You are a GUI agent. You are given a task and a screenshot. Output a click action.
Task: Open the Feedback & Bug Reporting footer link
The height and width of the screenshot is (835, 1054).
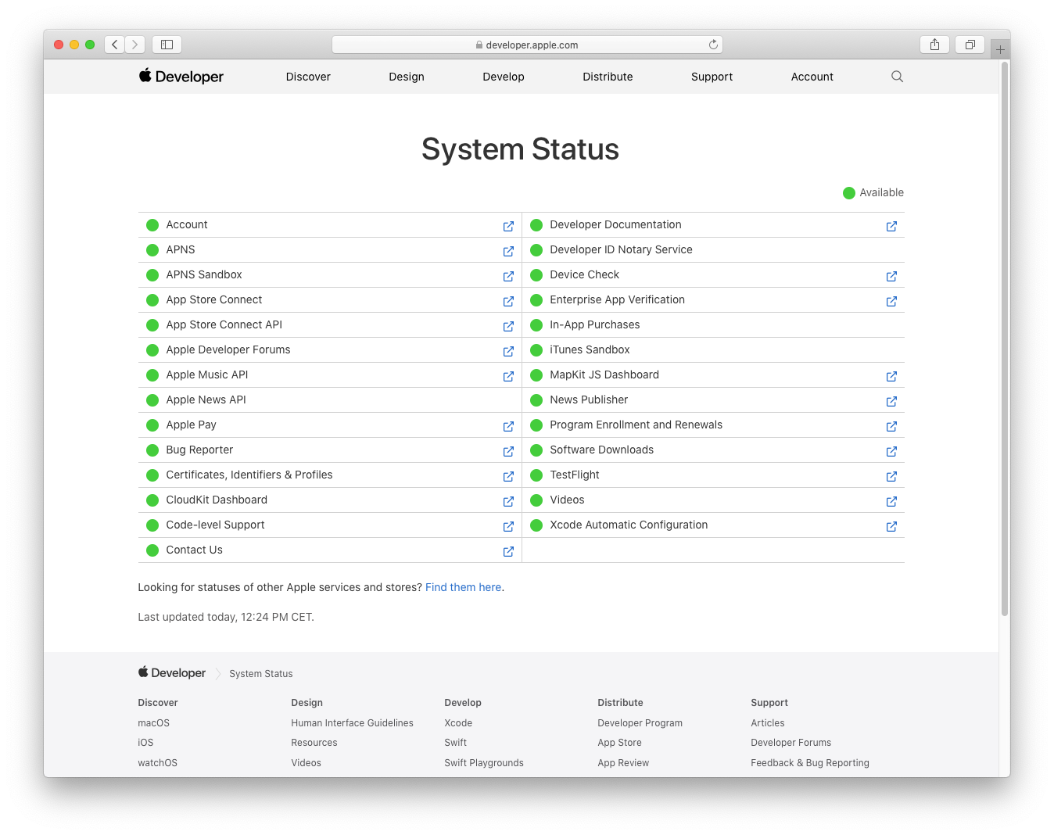coord(810,763)
